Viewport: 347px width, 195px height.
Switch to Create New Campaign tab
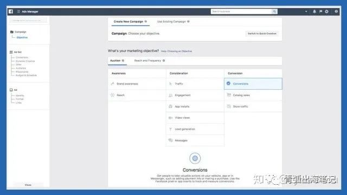(130, 22)
